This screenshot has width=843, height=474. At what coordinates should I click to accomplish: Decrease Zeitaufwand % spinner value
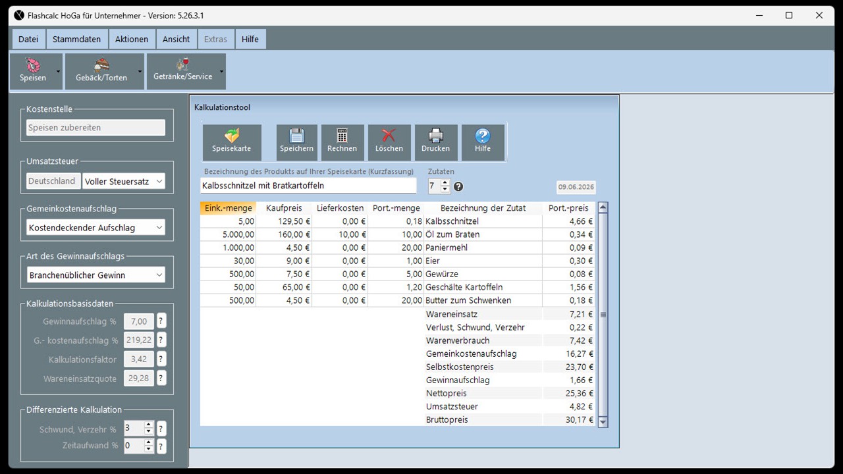coord(149,450)
